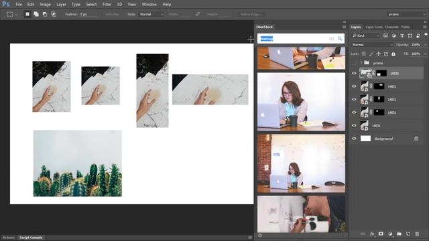The width and height of the screenshot is (429, 241).
Task: Open the Actions tab
Action: [x=9, y=238]
